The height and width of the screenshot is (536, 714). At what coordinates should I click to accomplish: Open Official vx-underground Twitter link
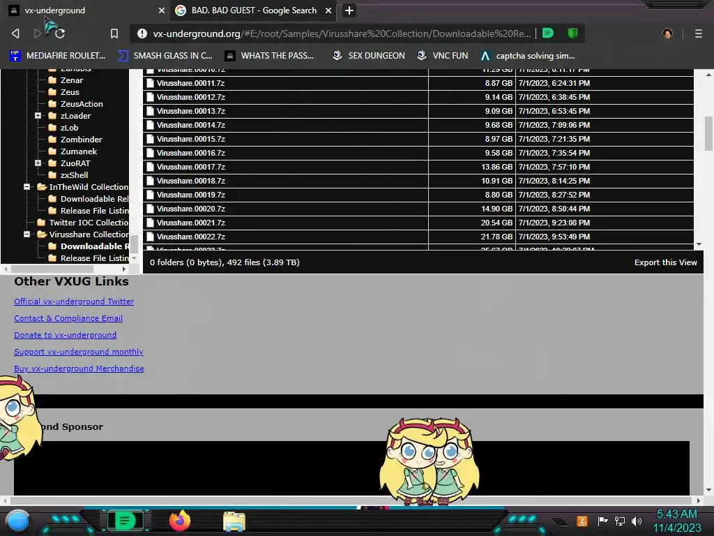[x=74, y=301]
